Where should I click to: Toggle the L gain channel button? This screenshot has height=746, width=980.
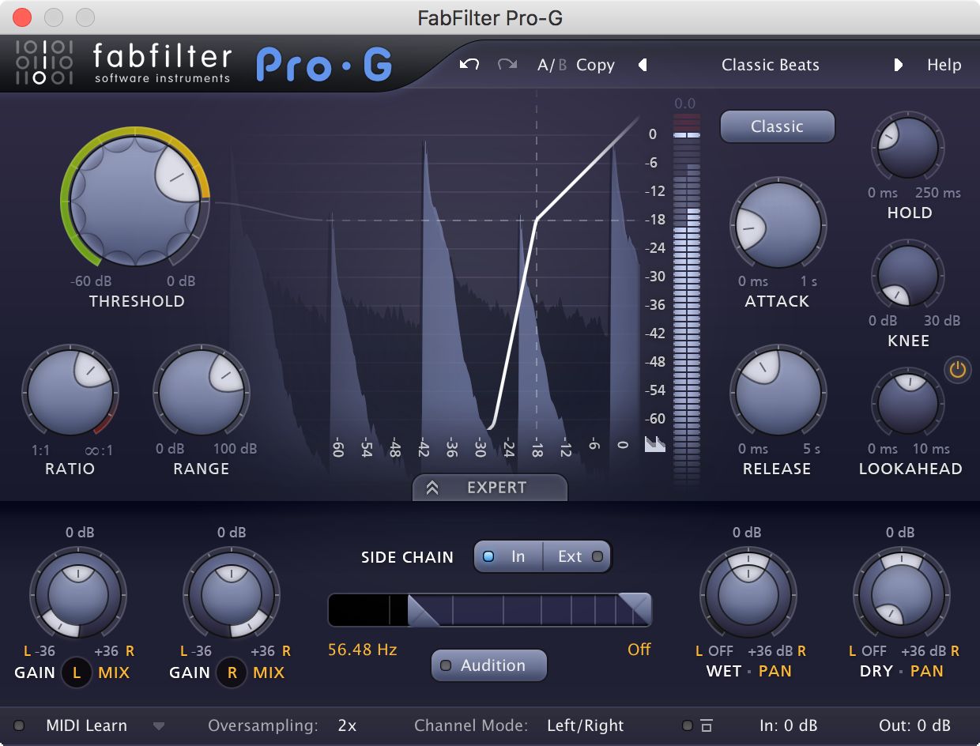(77, 673)
